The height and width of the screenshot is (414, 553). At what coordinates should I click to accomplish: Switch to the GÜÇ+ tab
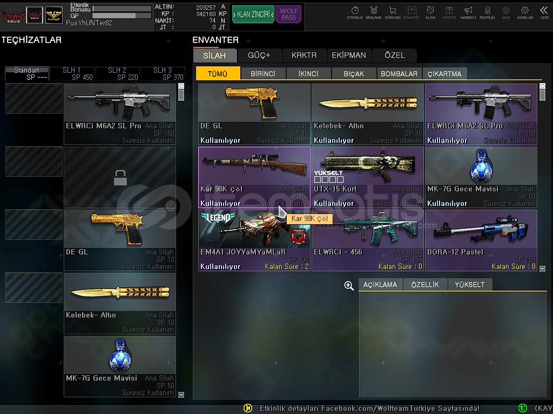pos(259,56)
